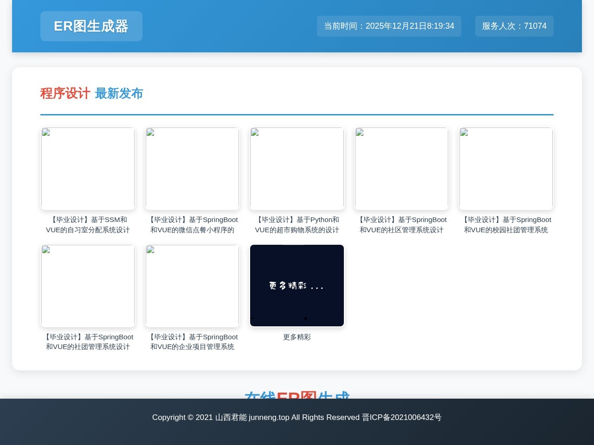Viewport: 594px width, 445px height.
Task: Click the 程序设计 section heading
Action: [x=65, y=94]
